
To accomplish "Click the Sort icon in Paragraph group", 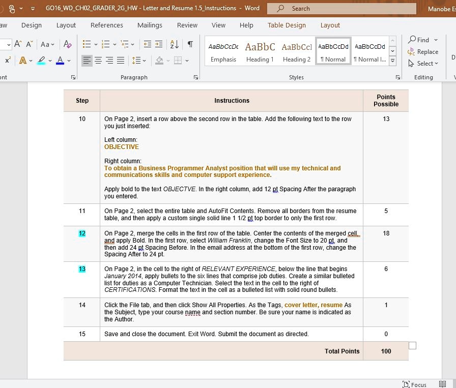I will click(x=174, y=44).
